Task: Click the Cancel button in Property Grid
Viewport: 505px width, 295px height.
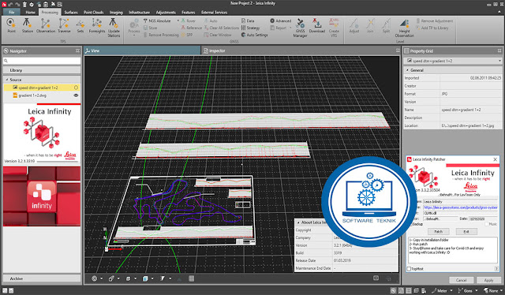Action: [x=461, y=280]
